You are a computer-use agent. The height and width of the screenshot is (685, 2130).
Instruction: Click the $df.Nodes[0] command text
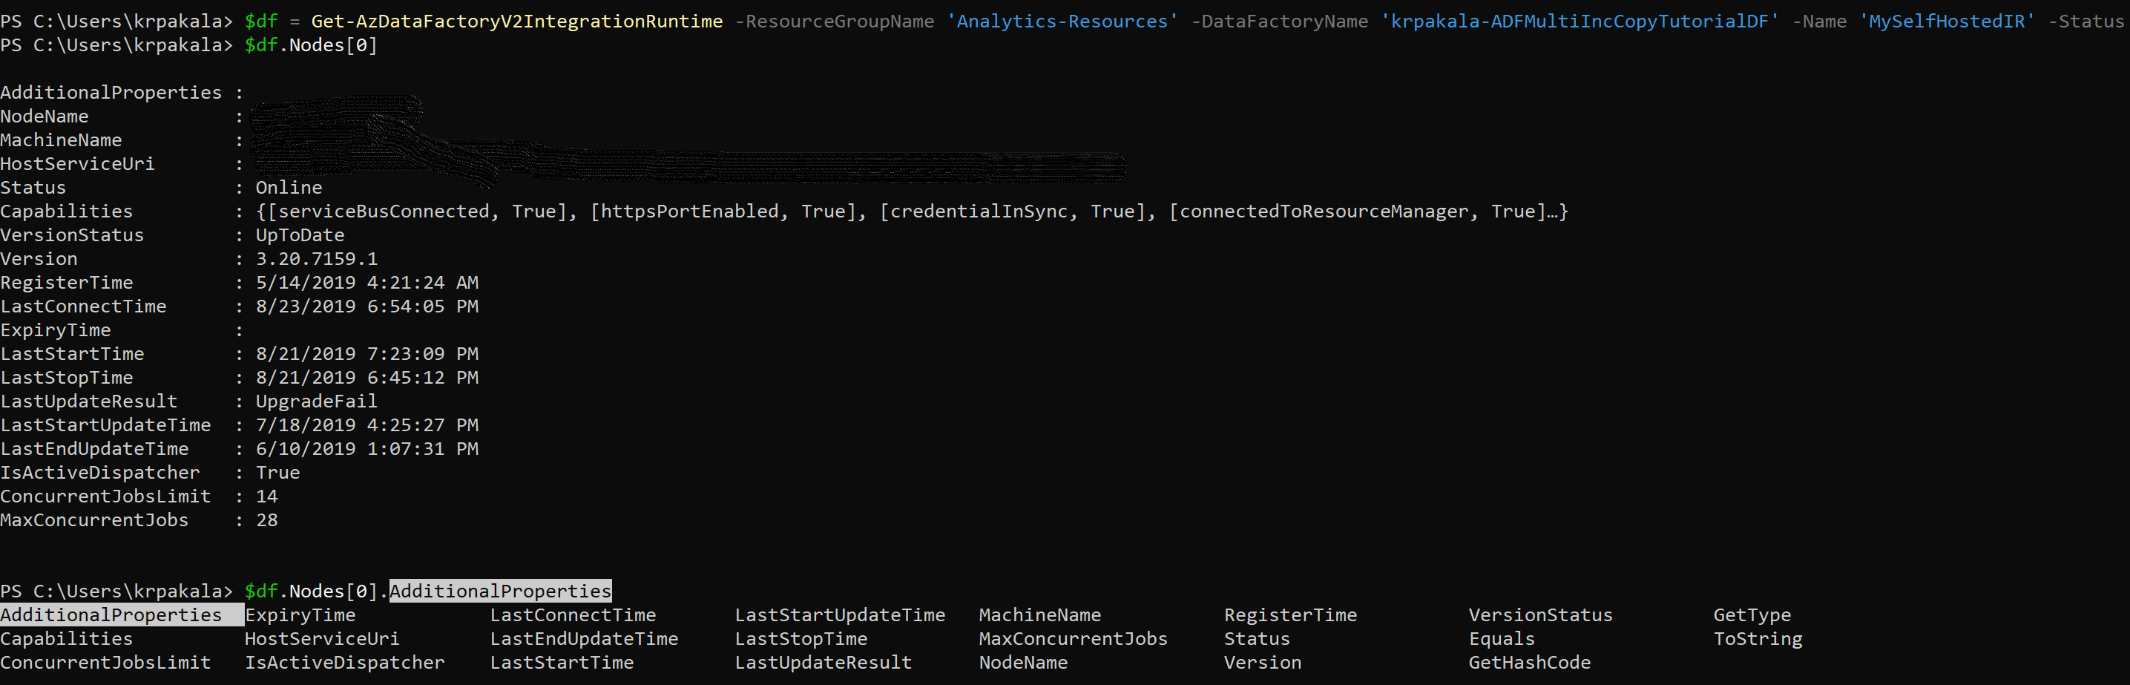pyautogui.click(x=310, y=45)
